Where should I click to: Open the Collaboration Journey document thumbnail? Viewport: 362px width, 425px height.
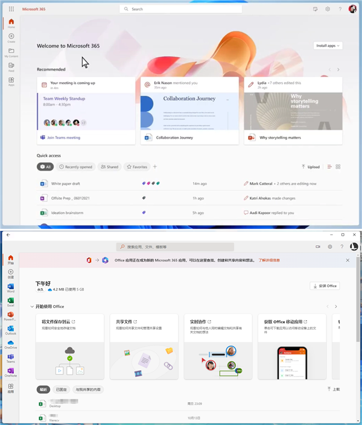(189, 112)
